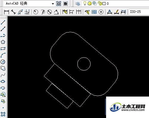Select the Diameter dimension tool
The image size is (149, 118).
click(49, 12)
